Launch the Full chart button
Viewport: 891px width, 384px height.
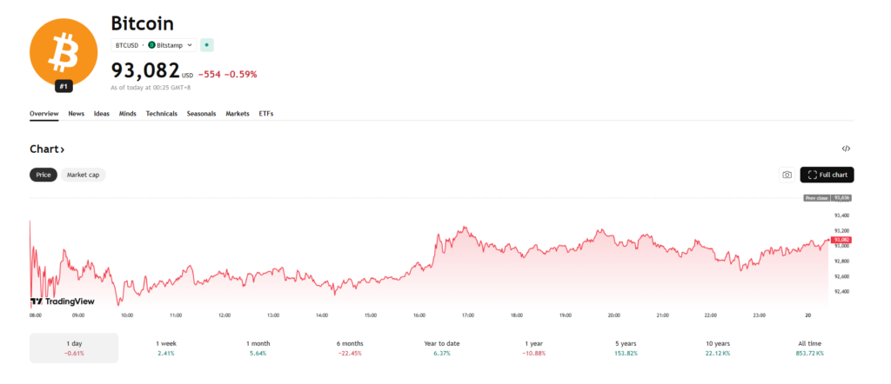click(x=827, y=175)
